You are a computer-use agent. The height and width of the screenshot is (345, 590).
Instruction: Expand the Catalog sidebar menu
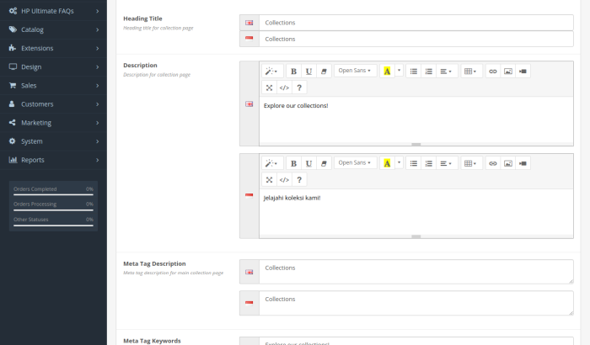[53, 29]
